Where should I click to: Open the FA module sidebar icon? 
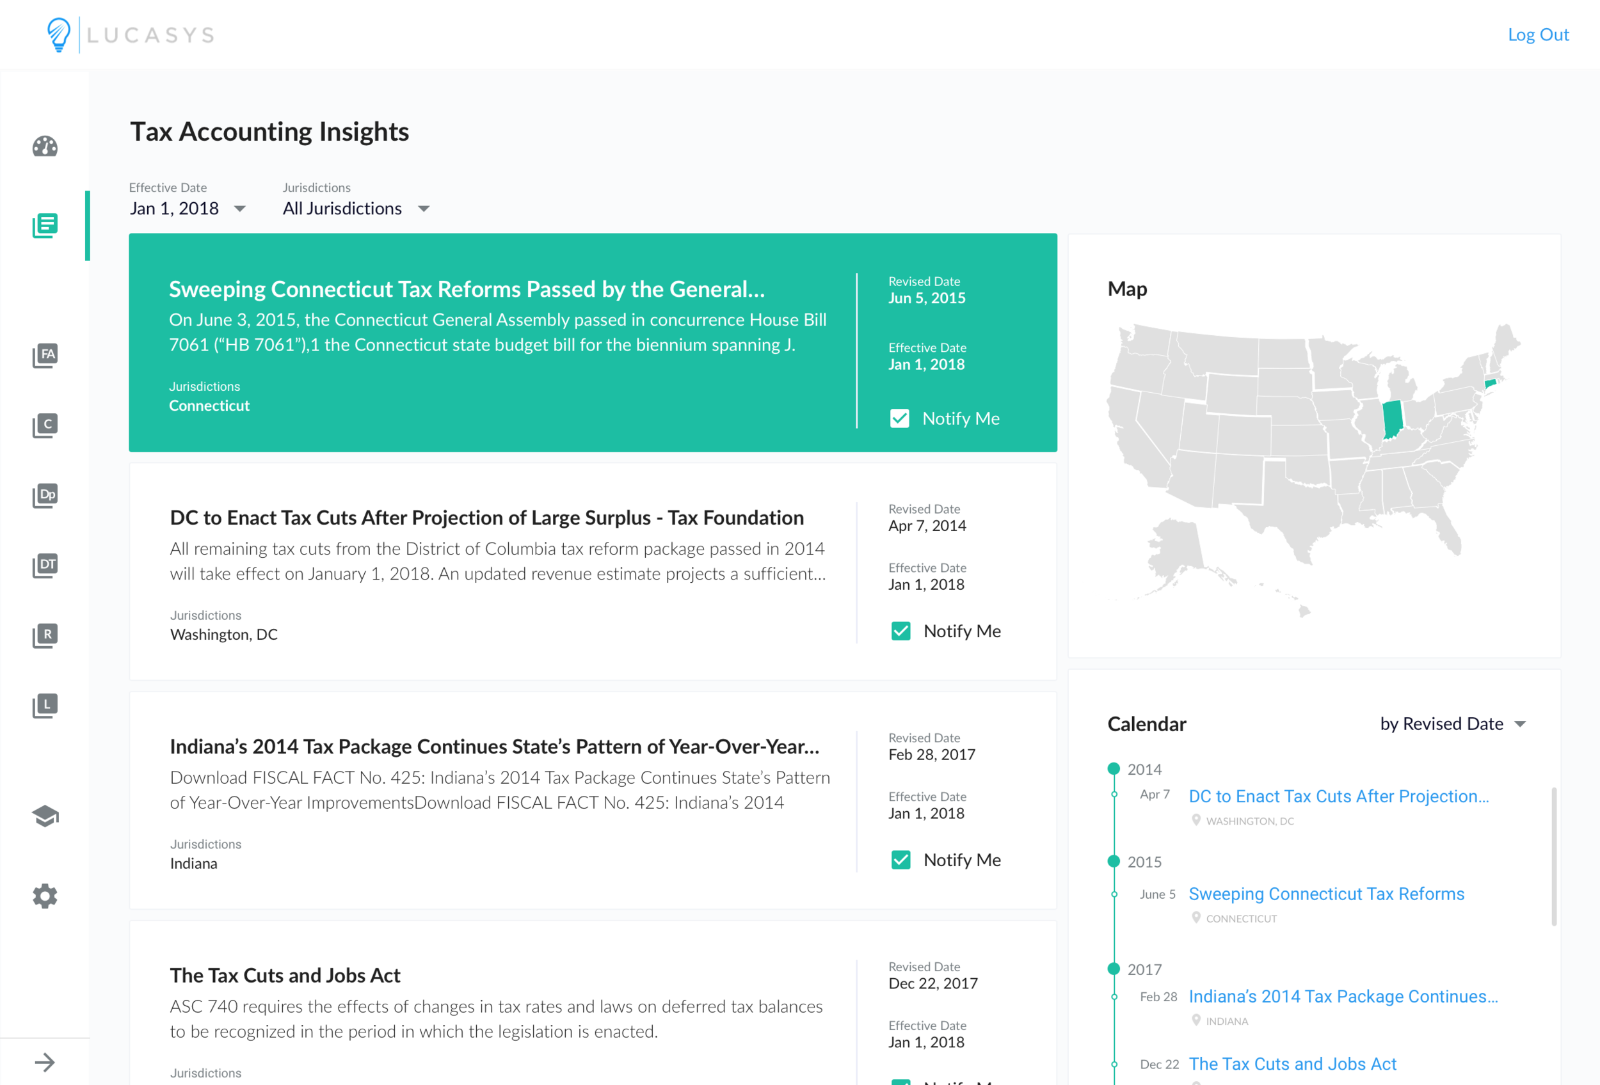45,356
